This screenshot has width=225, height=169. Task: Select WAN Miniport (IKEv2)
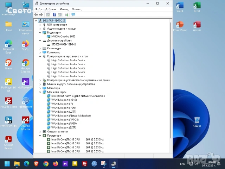coord(64,100)
